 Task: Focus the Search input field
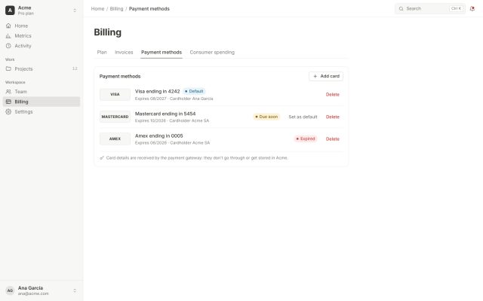point(430,8)
